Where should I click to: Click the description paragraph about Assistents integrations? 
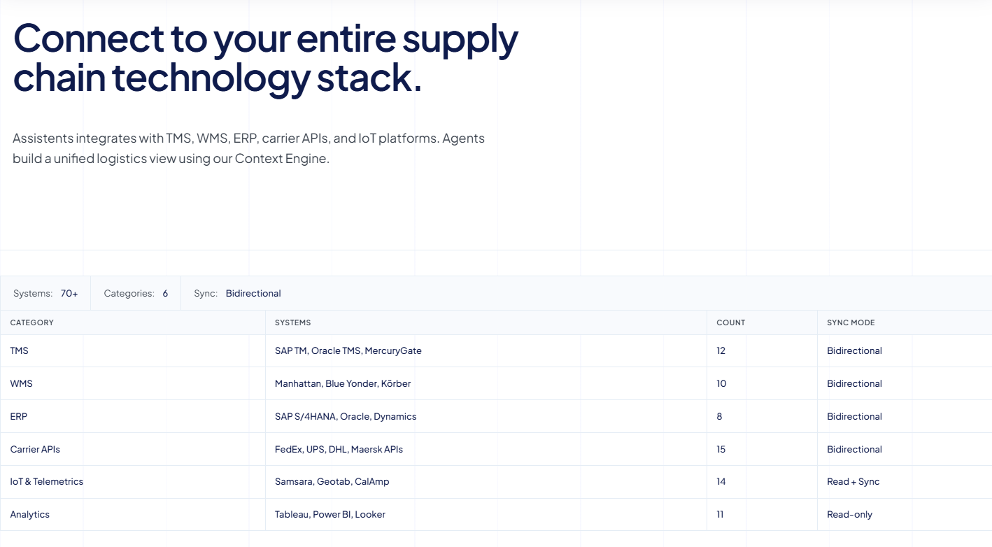click(249, 148)
